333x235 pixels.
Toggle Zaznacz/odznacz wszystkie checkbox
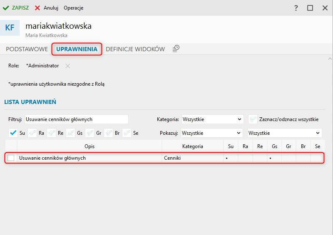coord(253,119)
